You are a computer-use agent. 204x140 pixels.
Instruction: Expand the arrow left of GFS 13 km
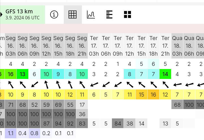pos(1,14)
